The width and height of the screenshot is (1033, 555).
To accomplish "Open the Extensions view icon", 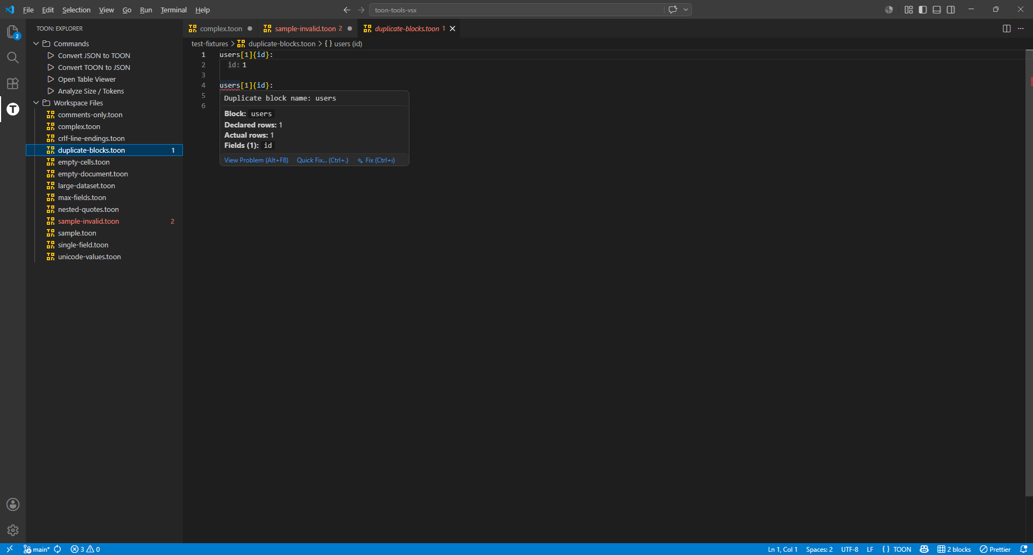I will 13,83.
